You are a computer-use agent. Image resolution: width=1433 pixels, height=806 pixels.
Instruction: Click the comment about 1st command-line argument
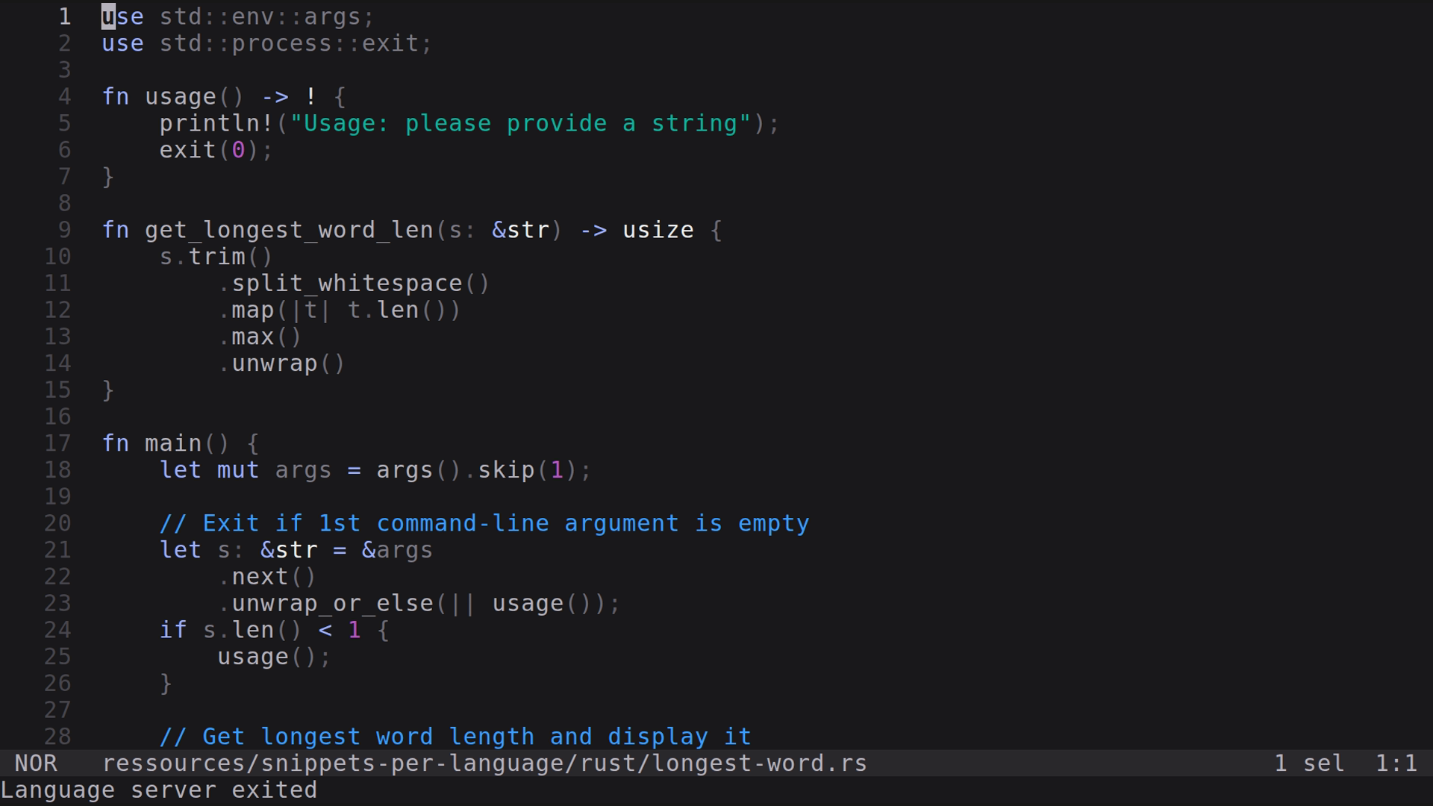click(484, 524)
